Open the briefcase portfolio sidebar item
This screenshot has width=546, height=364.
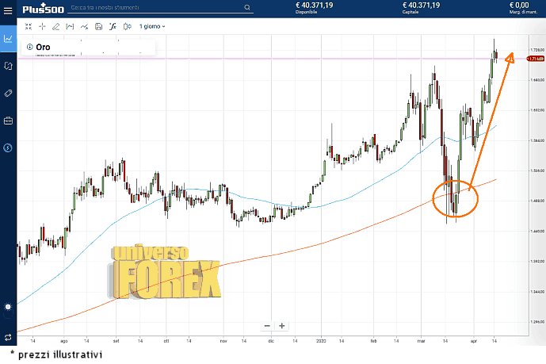[8, 121]
